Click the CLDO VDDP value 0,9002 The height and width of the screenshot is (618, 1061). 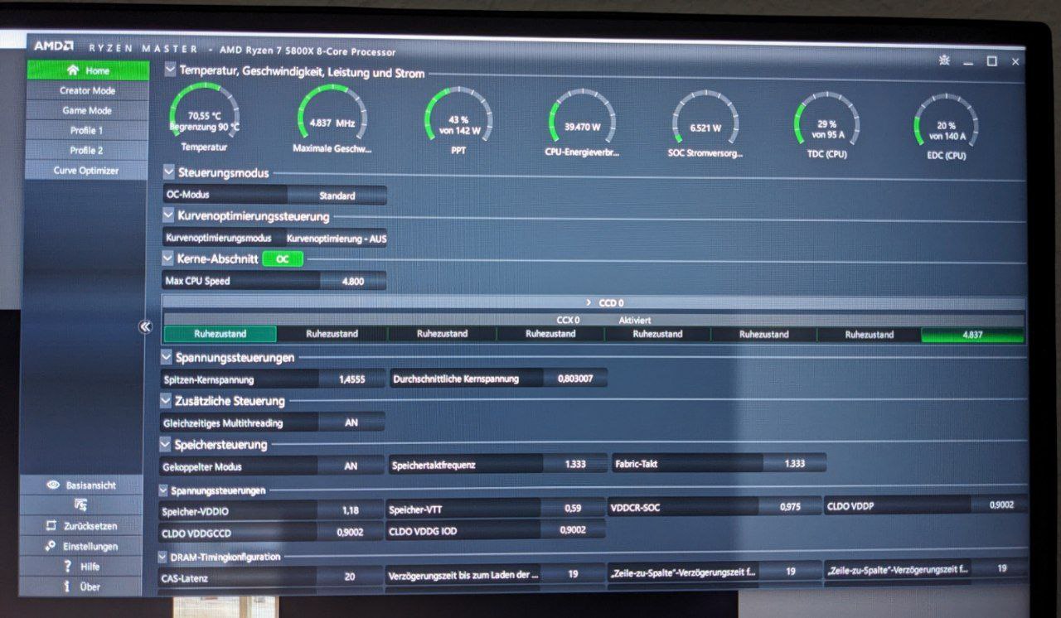click(x=1001, y=504)
